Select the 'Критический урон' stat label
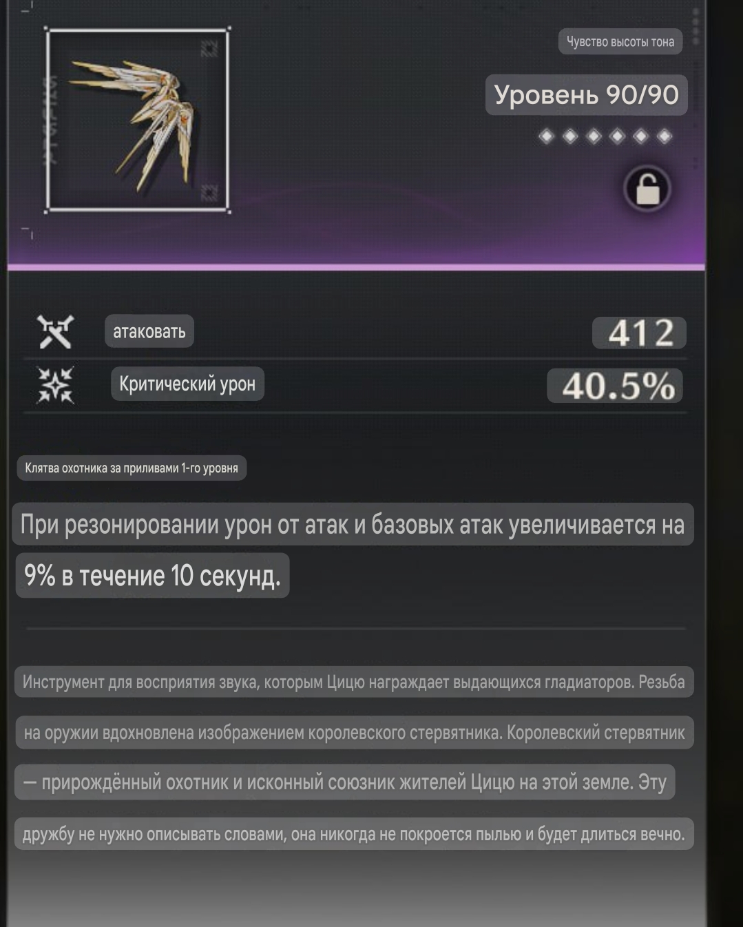The width and height of the screenshot is (743, 927). (187, 384)
